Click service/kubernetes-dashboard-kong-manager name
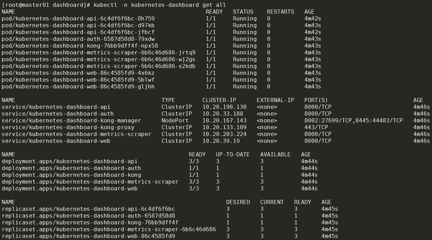The width and height of the screenshot is (432, 240). click(71, 120)
